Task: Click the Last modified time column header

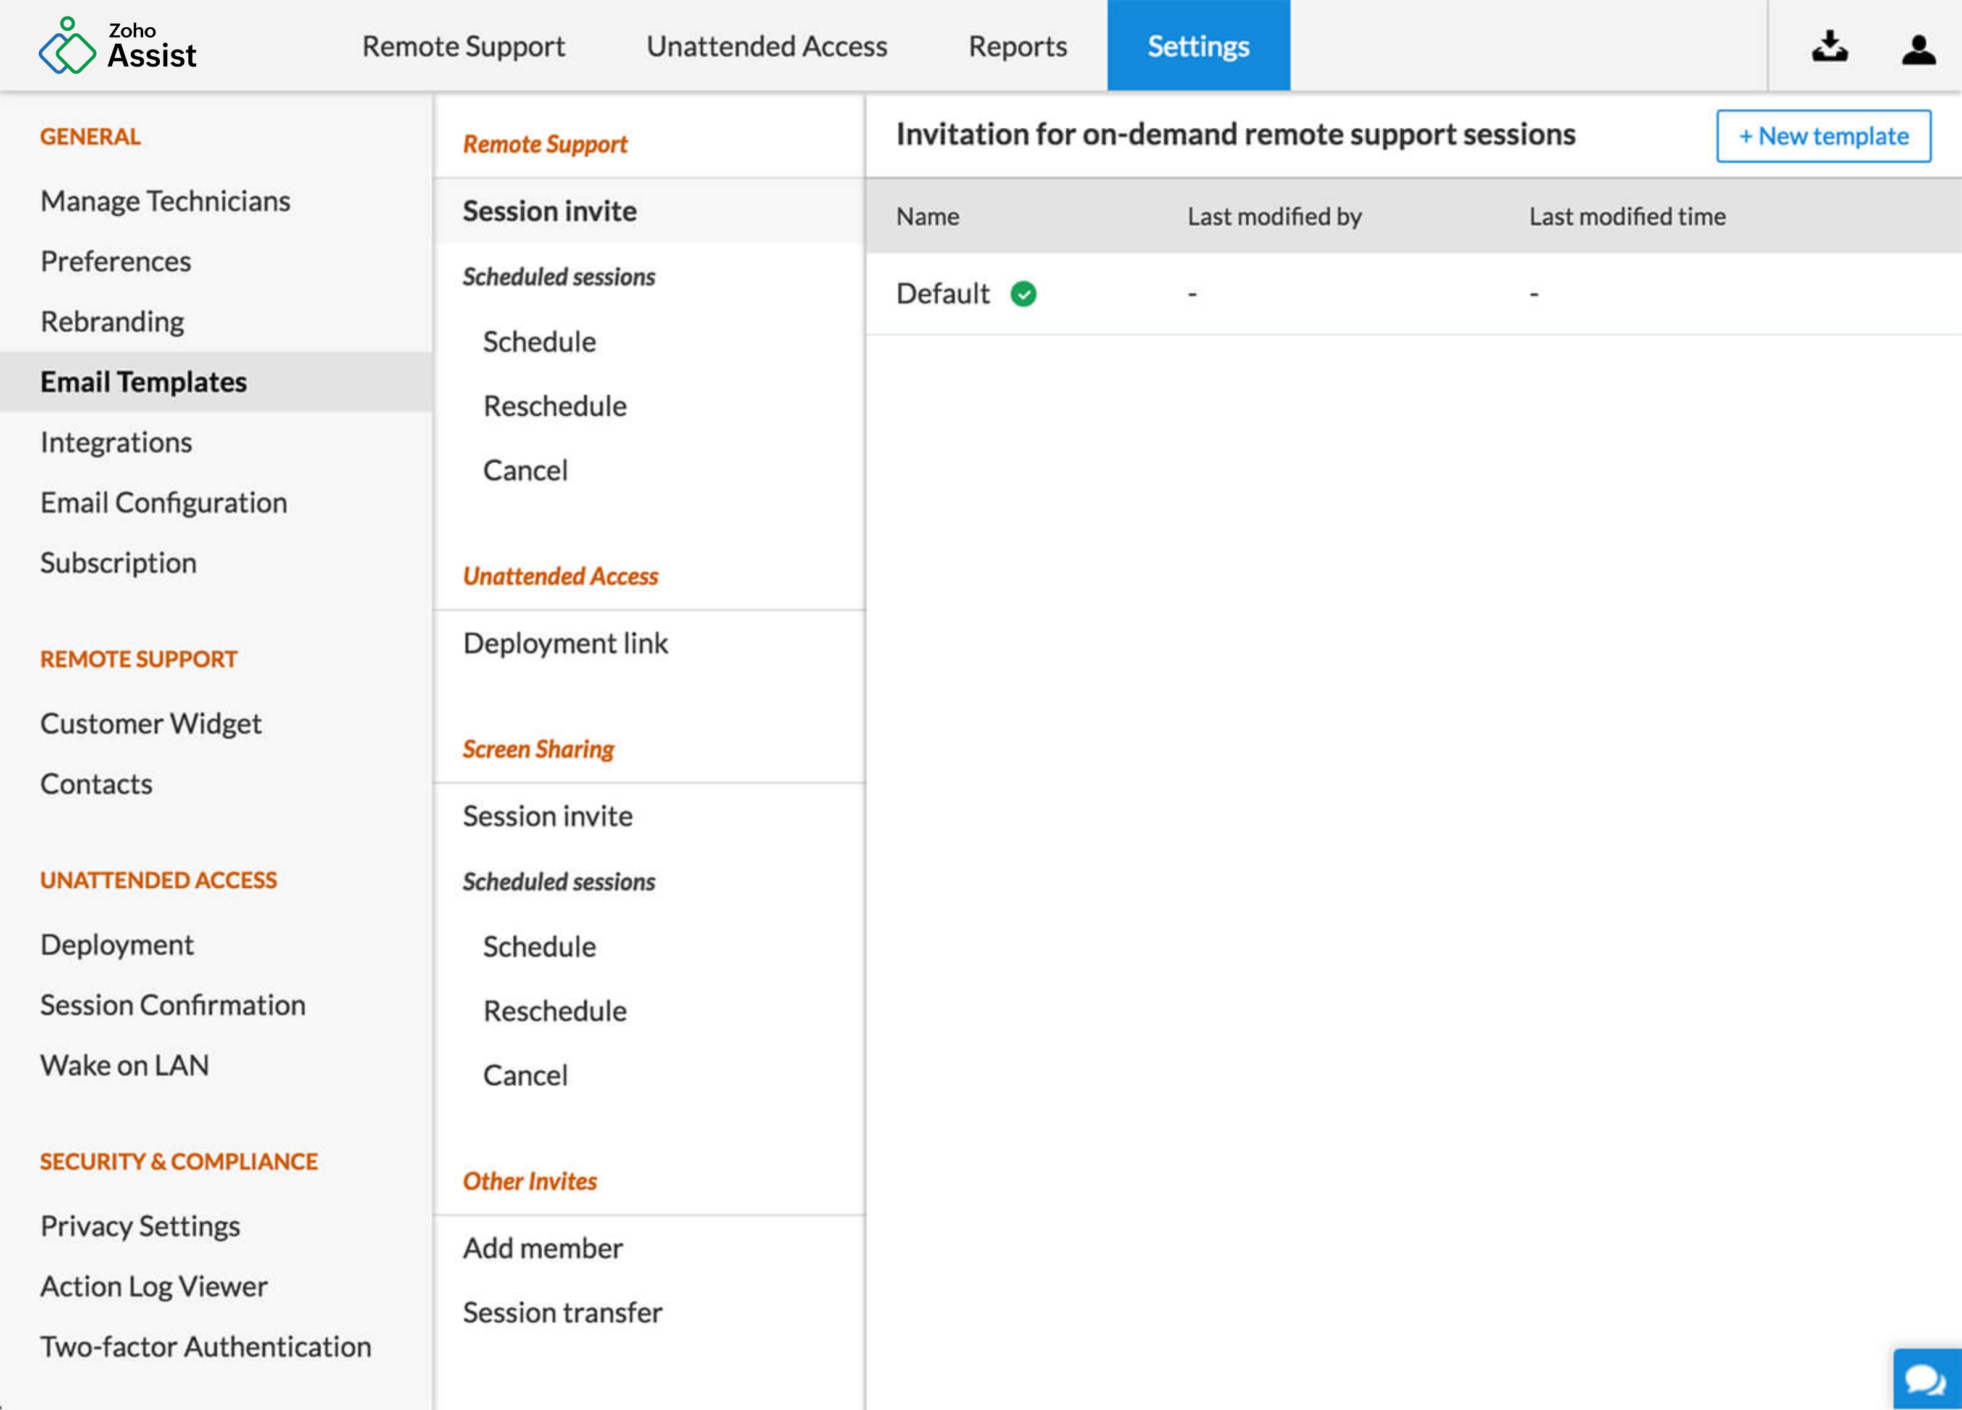Action: pos(1626,216)
